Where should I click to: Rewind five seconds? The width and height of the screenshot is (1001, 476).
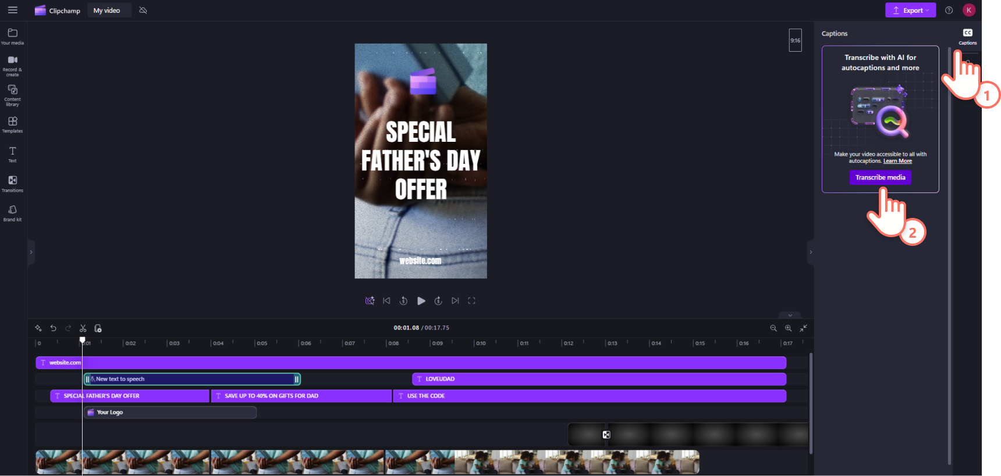pos(403,300)
